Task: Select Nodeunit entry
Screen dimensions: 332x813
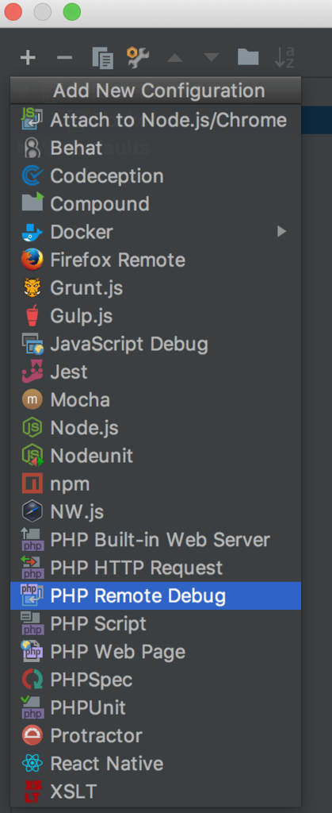Action: [x=155, y=456]
